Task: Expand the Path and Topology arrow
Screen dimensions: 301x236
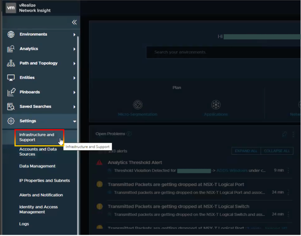Action: click(x=74, y=64)
